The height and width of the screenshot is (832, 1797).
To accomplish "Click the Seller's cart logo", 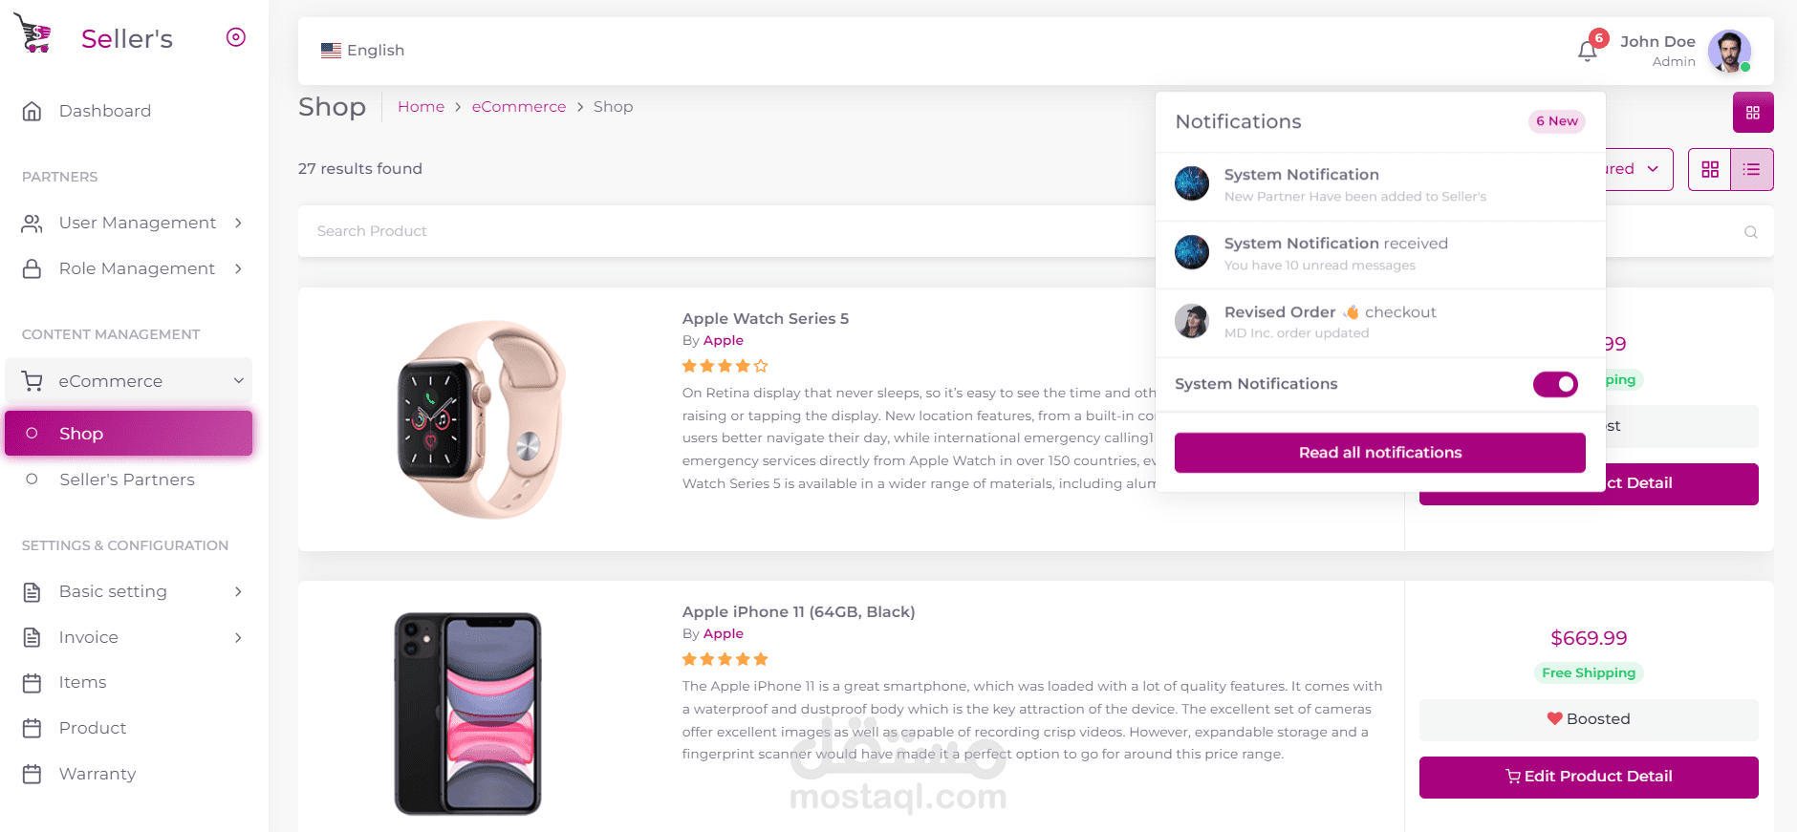I will click(32, 34).
